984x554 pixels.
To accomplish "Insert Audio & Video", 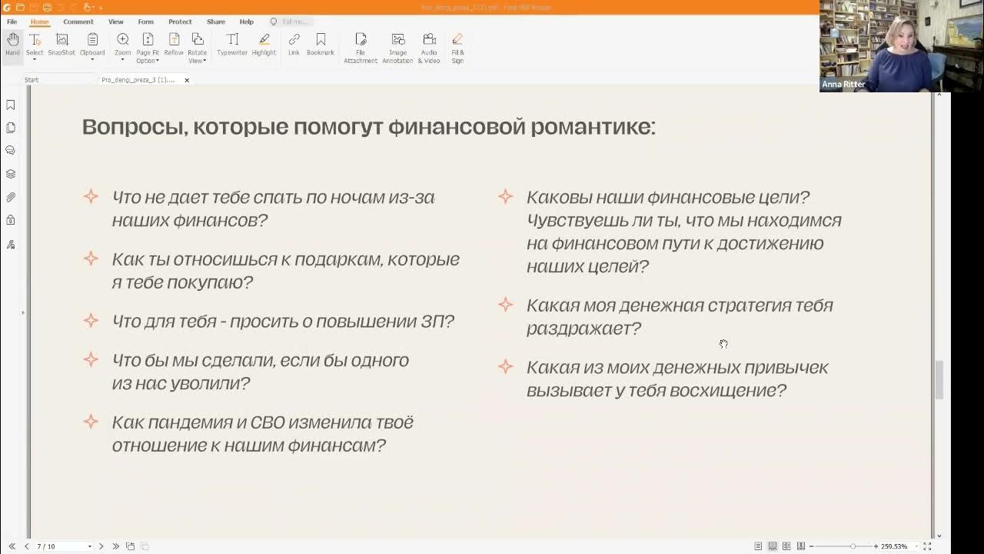I will click(429, 48).
